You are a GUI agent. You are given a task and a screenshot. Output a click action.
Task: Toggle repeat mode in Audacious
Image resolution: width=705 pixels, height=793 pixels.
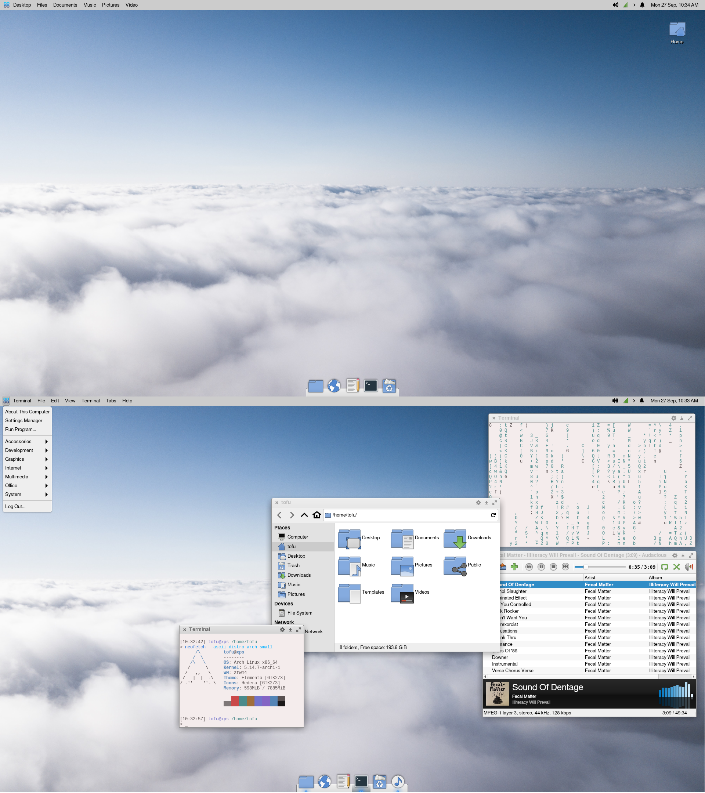(x=664, y=567)
